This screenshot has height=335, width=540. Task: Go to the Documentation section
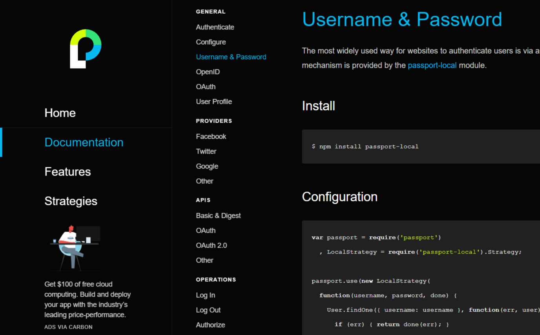click(x=84, y=142)
